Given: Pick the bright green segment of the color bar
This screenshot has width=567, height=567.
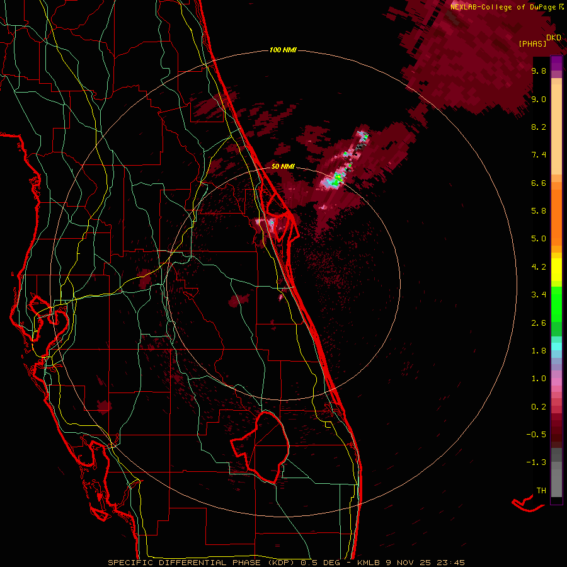Looking at the screenshot, I should pyautogui.click(x=556, y=304).
